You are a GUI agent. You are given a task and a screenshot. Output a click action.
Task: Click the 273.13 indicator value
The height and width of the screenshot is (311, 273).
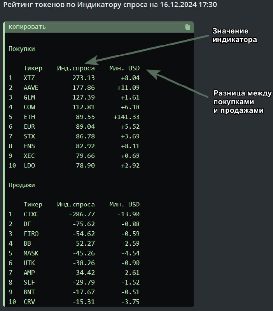84,78
